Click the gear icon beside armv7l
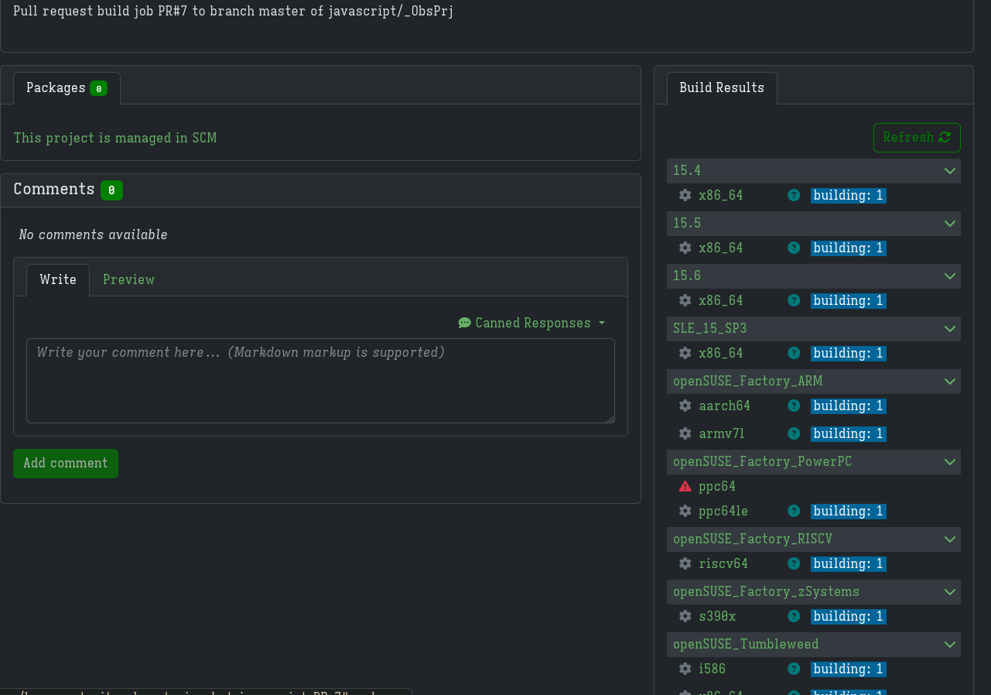The width and height of the screenshot is (991, 695). click(x=685, y=433)
